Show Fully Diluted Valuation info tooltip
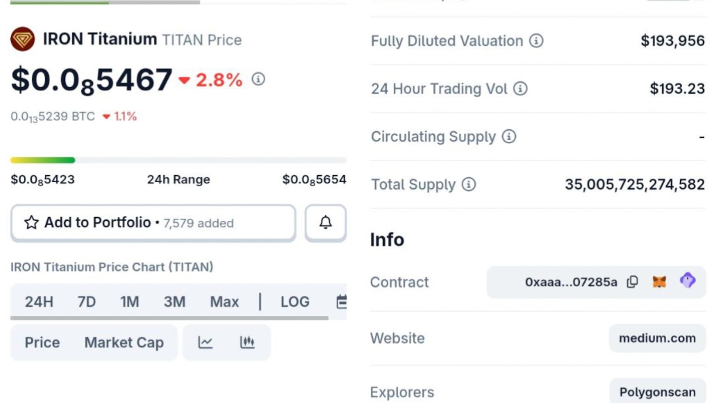The width and height of the screenshot is (717, 403). click(536, 41)
